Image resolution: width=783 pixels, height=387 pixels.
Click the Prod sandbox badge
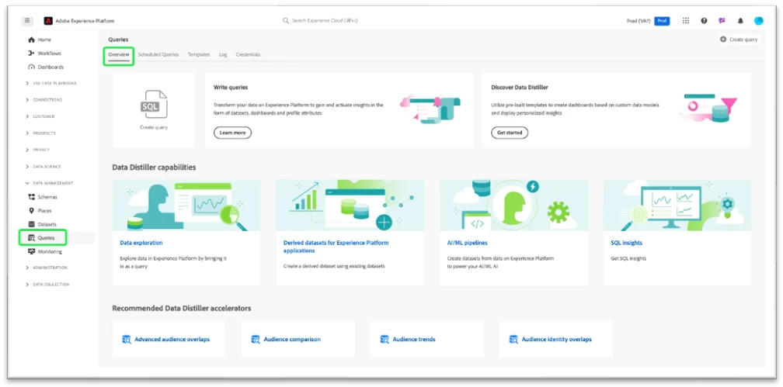coord(662,21)
